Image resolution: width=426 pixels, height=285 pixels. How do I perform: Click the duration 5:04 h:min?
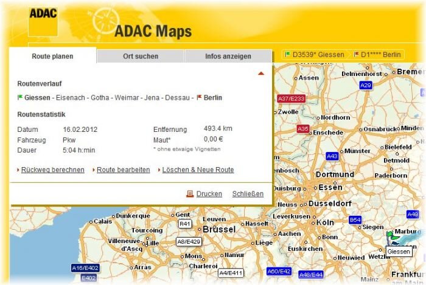click(x=79, y=150)
